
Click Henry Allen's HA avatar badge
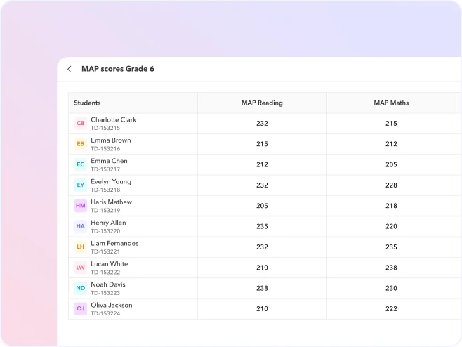click(81, 226)
